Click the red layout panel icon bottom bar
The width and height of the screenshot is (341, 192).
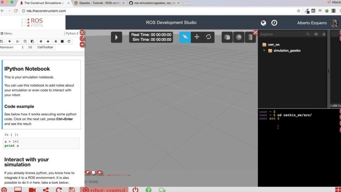(x=18, y=190)
